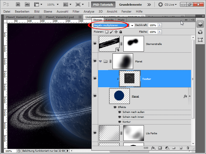This screenshot has width=206, height=154.
Task: Delete layer with the trash icon
Action: click(x=188, y=148)
